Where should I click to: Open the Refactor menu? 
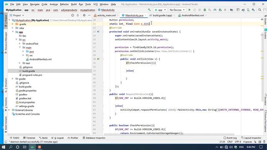64,4
